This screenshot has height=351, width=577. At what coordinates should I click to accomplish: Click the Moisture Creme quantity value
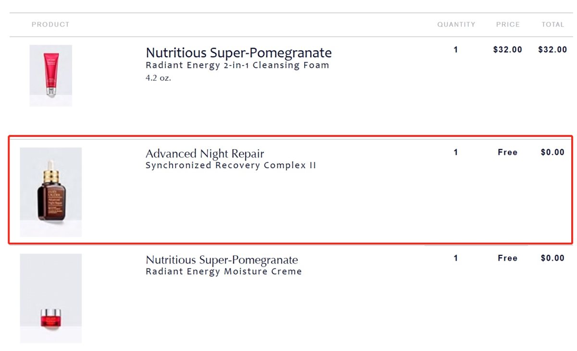456,258
